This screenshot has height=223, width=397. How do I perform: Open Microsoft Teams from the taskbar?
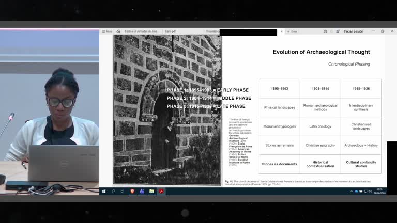click(x=142, y=192)
